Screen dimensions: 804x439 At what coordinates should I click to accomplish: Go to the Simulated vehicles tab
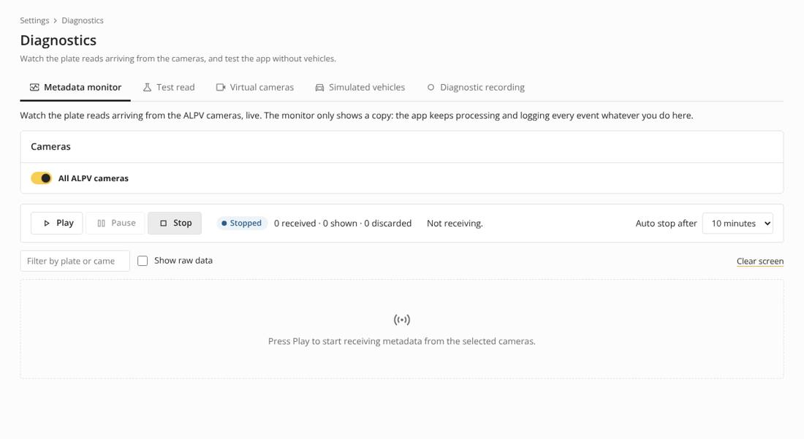tap(360, 87)
